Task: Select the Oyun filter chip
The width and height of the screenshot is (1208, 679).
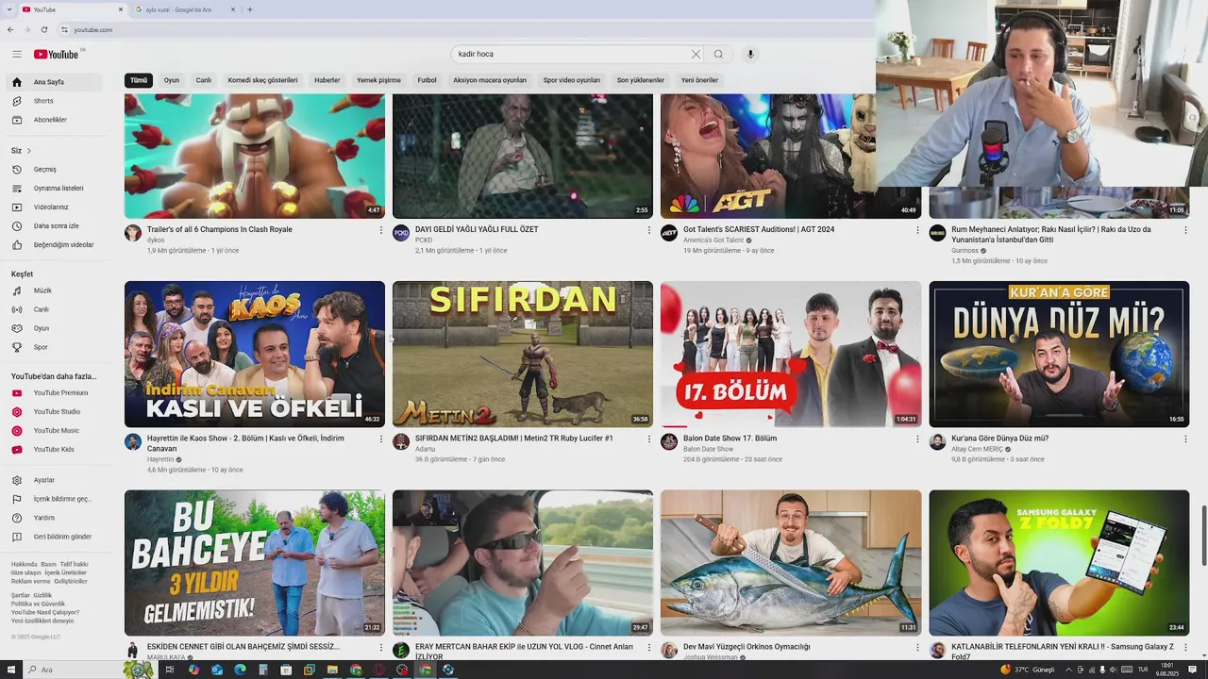Action: click(x=172, y=80)
